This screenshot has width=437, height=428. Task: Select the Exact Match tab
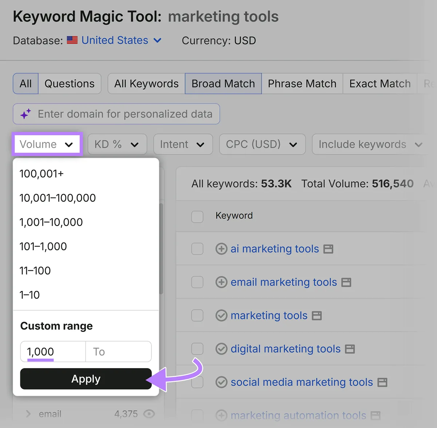380,83
